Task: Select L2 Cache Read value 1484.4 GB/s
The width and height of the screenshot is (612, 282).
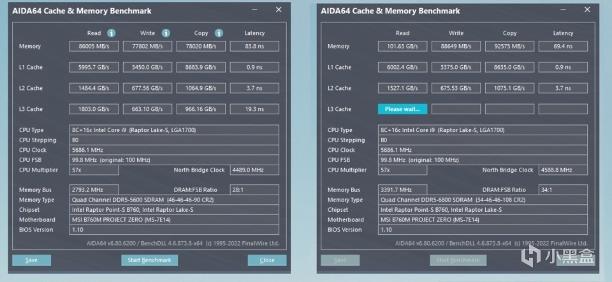Action: (94, 88)
